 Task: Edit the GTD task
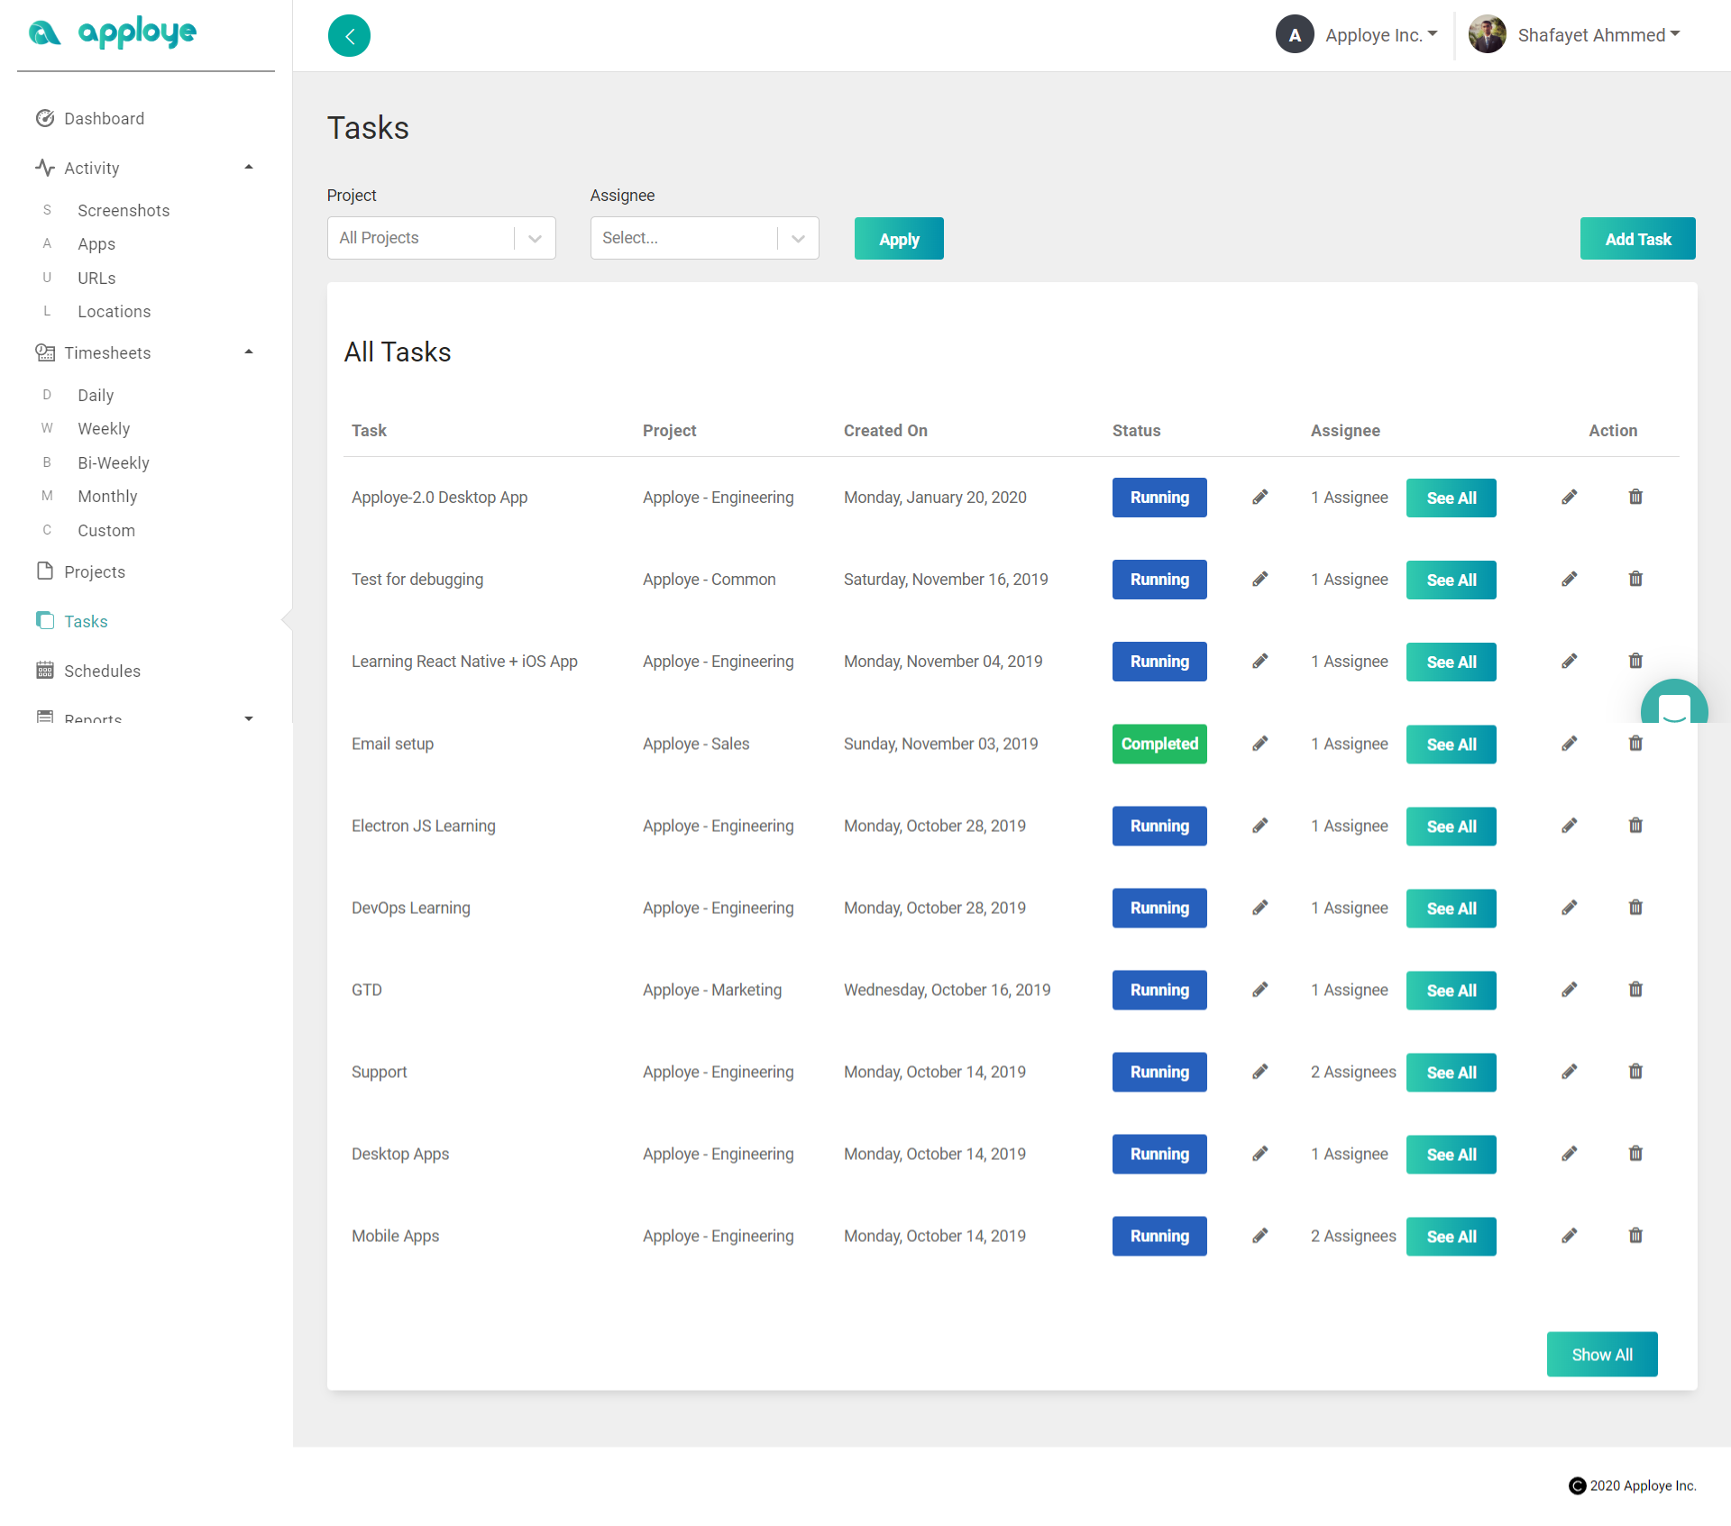point(1570,990)
